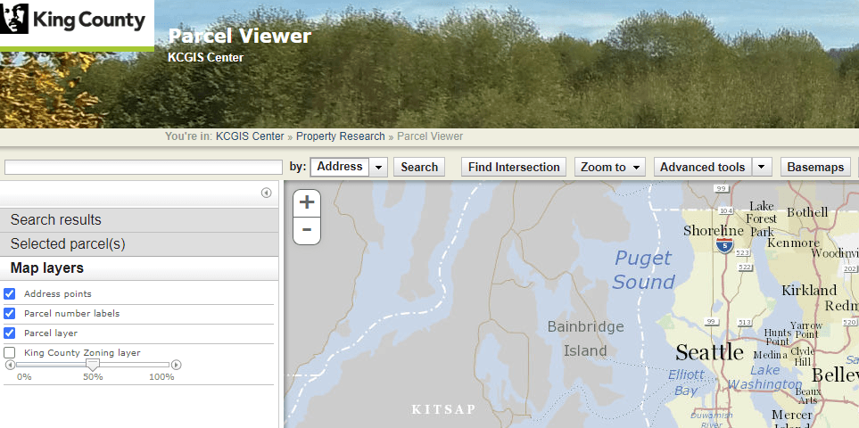Open the search-by Address dropdown arrow

378,167
